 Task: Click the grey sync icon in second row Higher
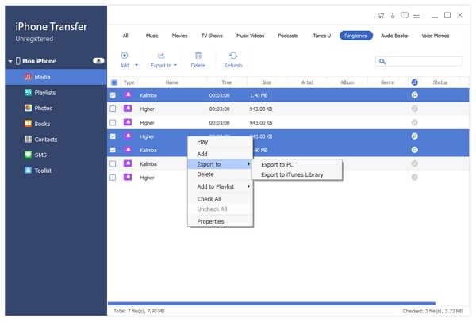click(x=414, y=109)
